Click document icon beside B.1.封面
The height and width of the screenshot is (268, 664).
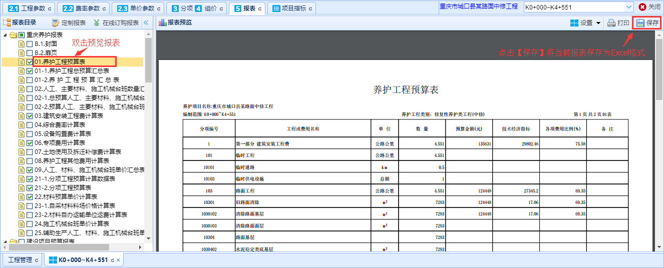coord(22,44)
